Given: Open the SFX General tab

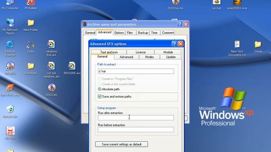Looking at the screenshot, I should coord(102,57).
